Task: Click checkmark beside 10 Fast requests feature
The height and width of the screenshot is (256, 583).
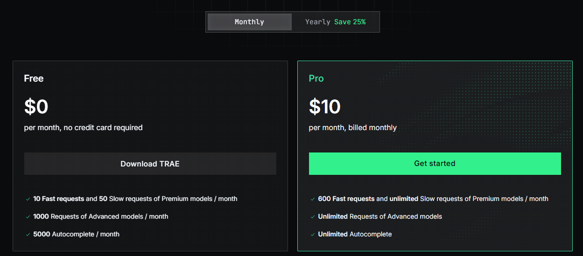Action: [x=28, y=199]
